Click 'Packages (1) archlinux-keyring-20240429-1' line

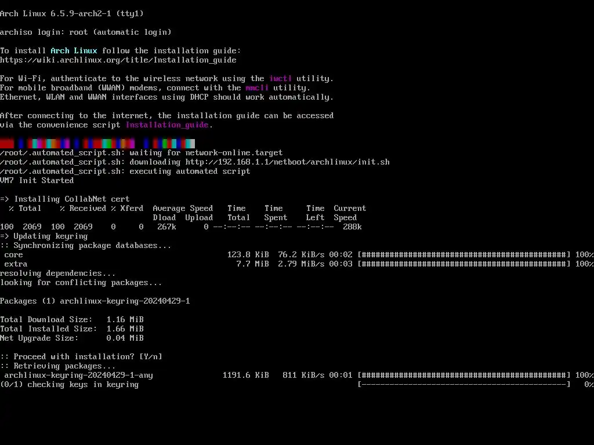point(95,301)
